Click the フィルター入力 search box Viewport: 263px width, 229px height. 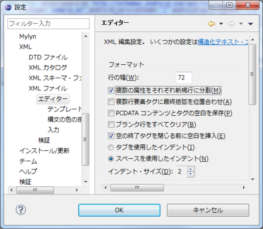point(49,24)
